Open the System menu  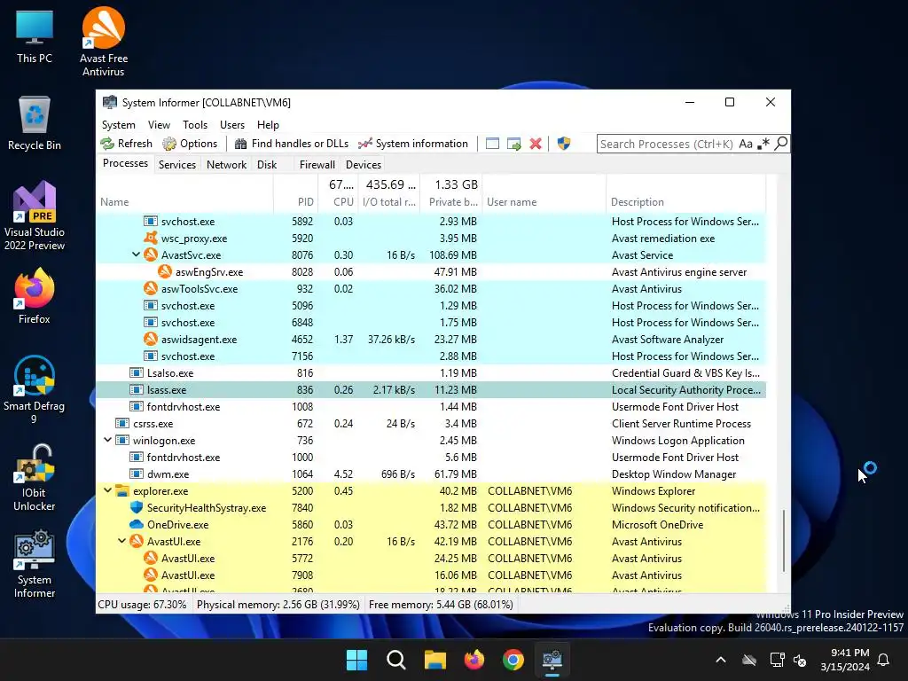(118, 125)
